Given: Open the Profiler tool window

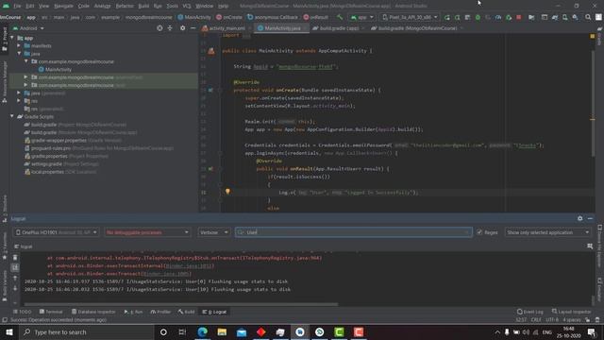Looking at the screenshot, I should (160, 312).
